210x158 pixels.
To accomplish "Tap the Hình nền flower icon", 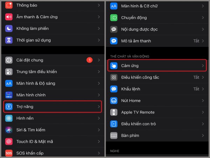I will point(9,118).
